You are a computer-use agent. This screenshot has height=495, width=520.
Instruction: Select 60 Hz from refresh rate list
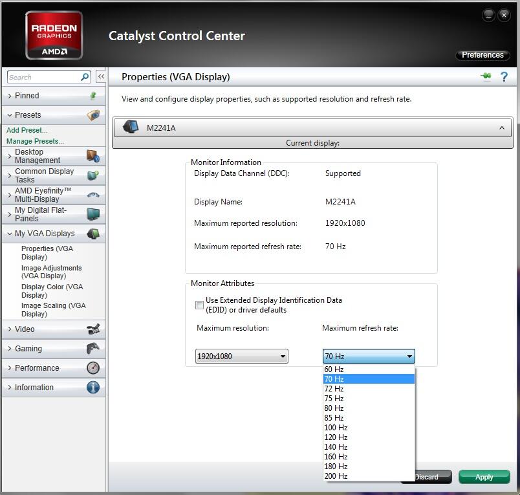click(x=369, y=369)
